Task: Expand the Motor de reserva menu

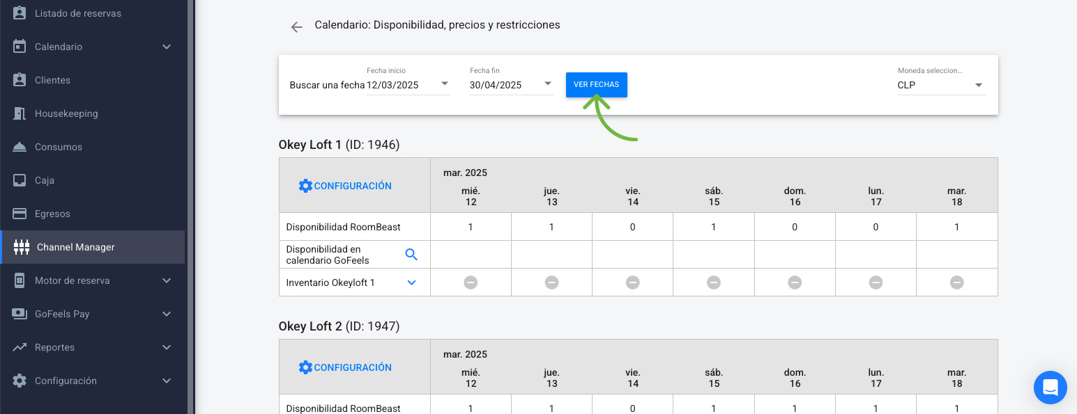Action: (x=92, y=280)
